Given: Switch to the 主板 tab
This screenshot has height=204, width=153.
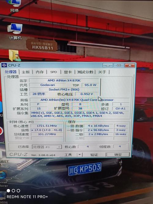Looking at the screenshot, I should [x=26, y=72].
